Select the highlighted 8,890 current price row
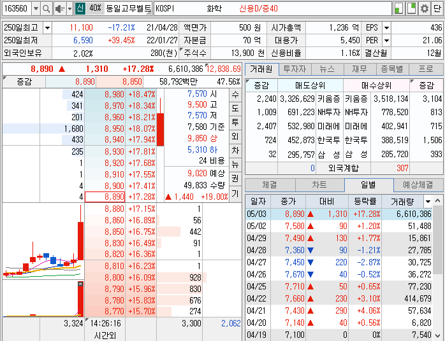Viewport: 445px width, 341px height. (x=105, y=197)
